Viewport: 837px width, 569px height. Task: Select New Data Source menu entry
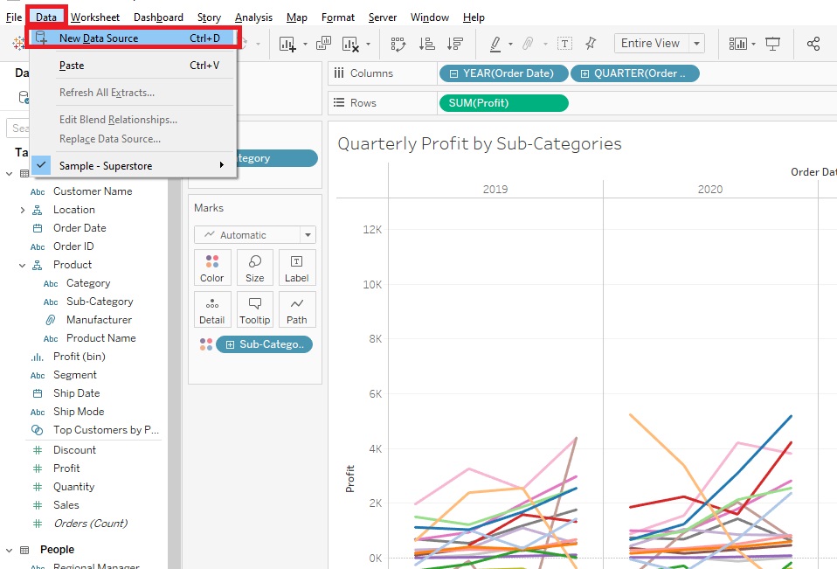(x=134, y=38)
